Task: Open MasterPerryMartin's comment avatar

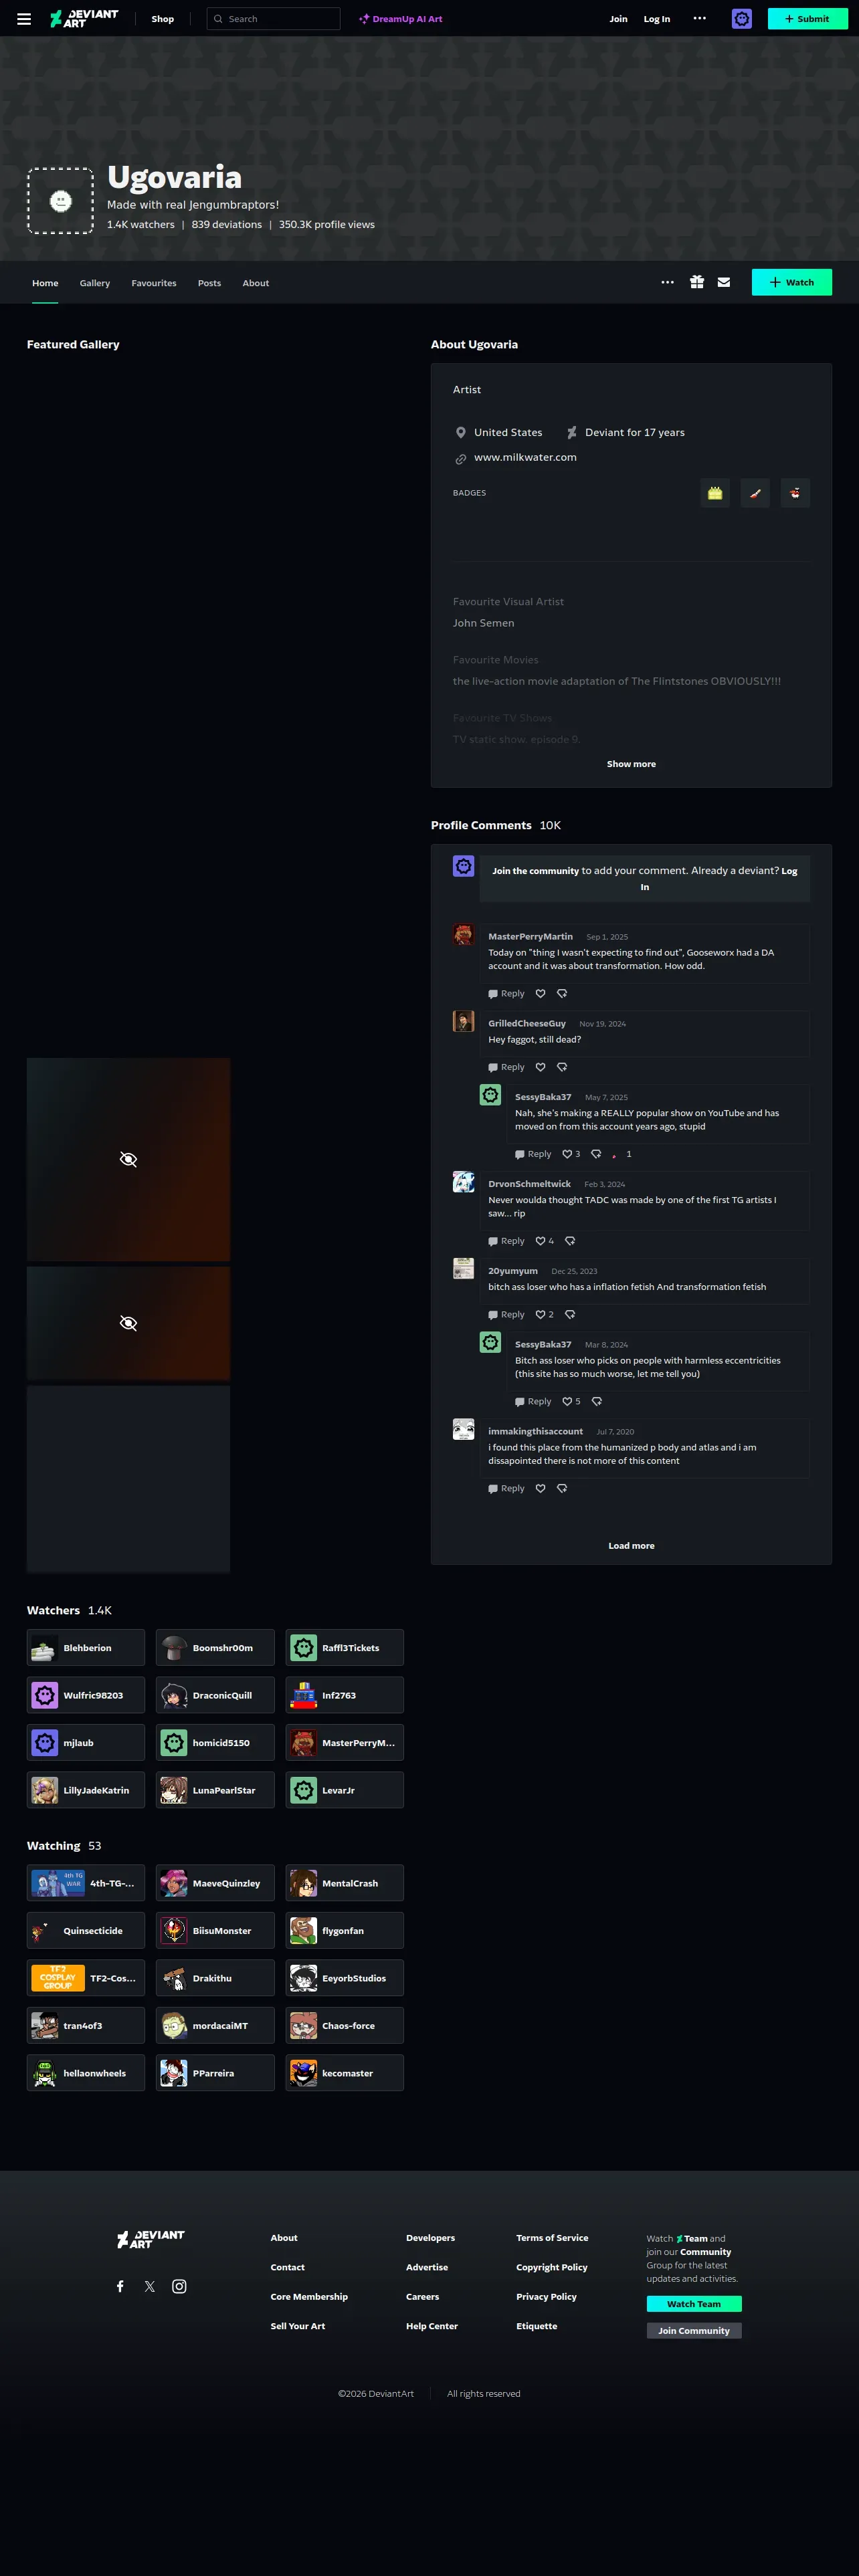Action: (463, 935)
